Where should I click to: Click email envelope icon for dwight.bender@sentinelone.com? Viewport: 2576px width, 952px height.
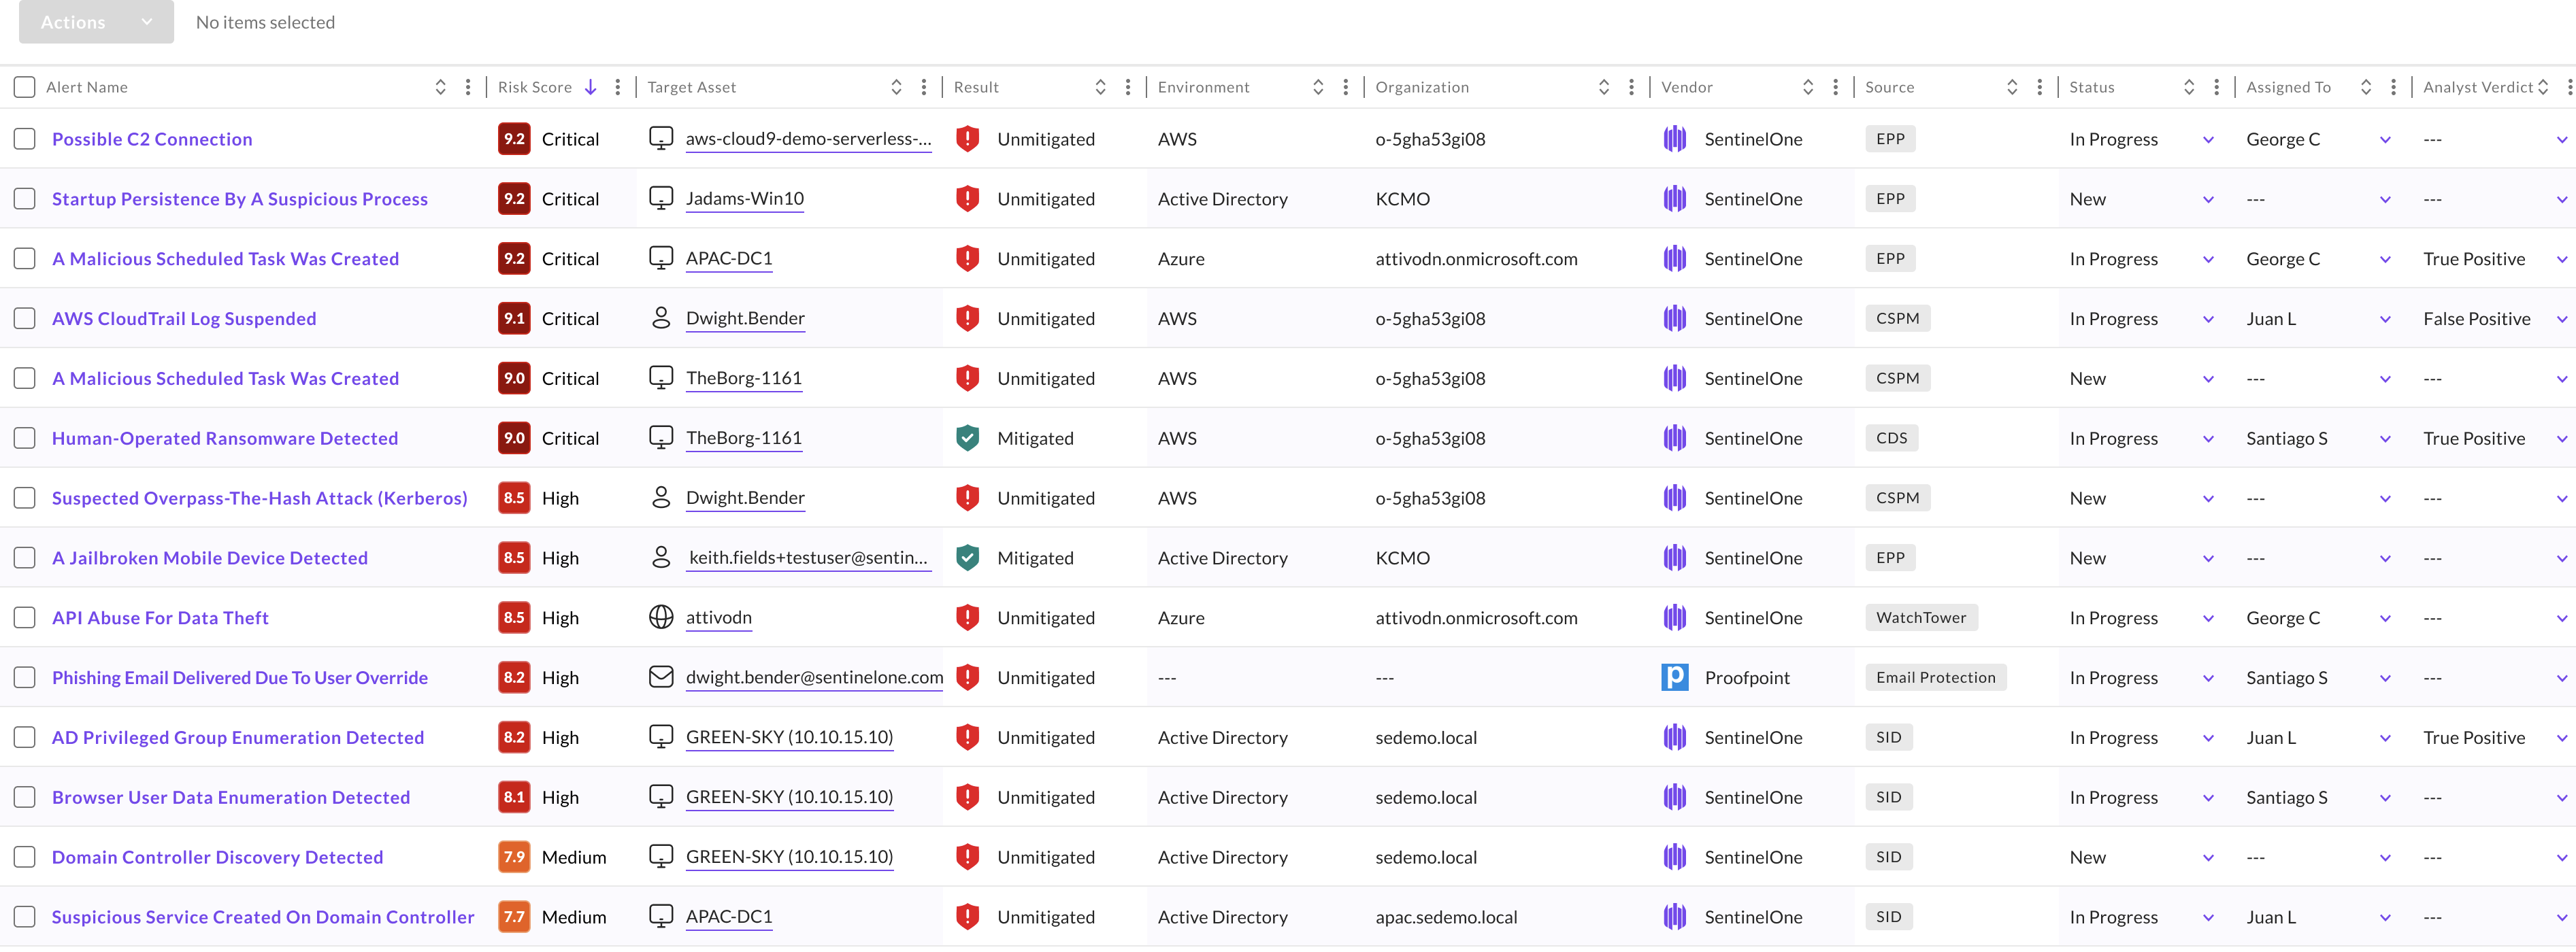(x=661, y=677)
